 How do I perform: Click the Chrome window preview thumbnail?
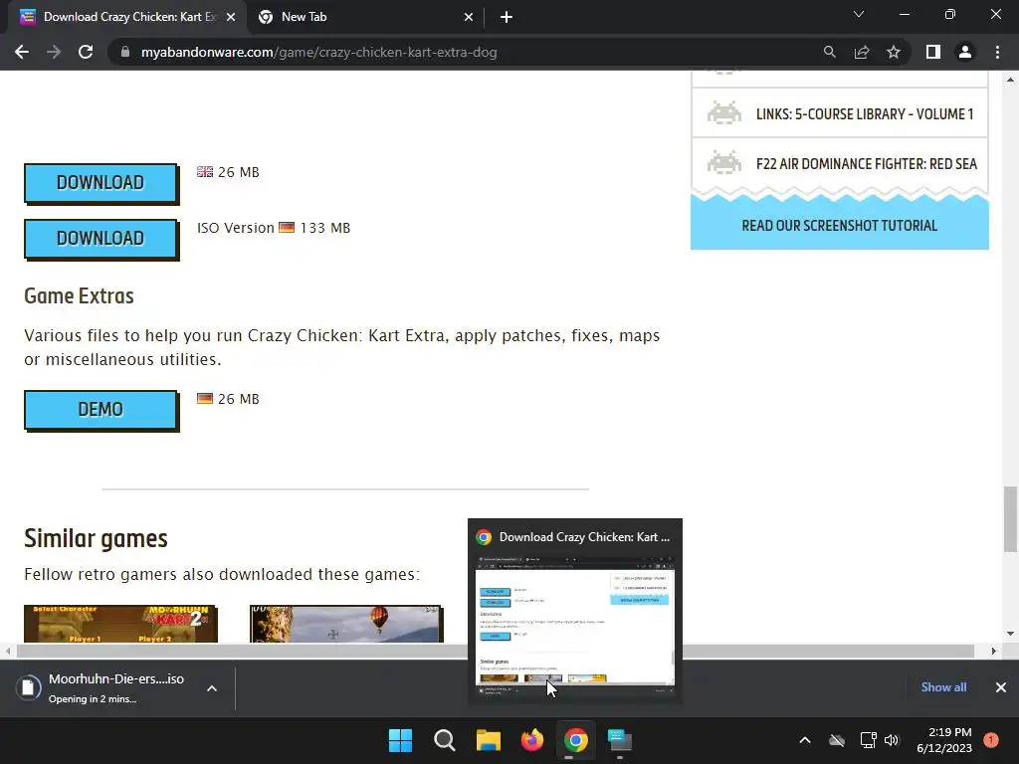[575, 621]
